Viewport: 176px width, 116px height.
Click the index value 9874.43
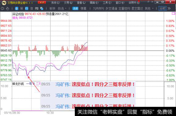click(x=30, y=14)
